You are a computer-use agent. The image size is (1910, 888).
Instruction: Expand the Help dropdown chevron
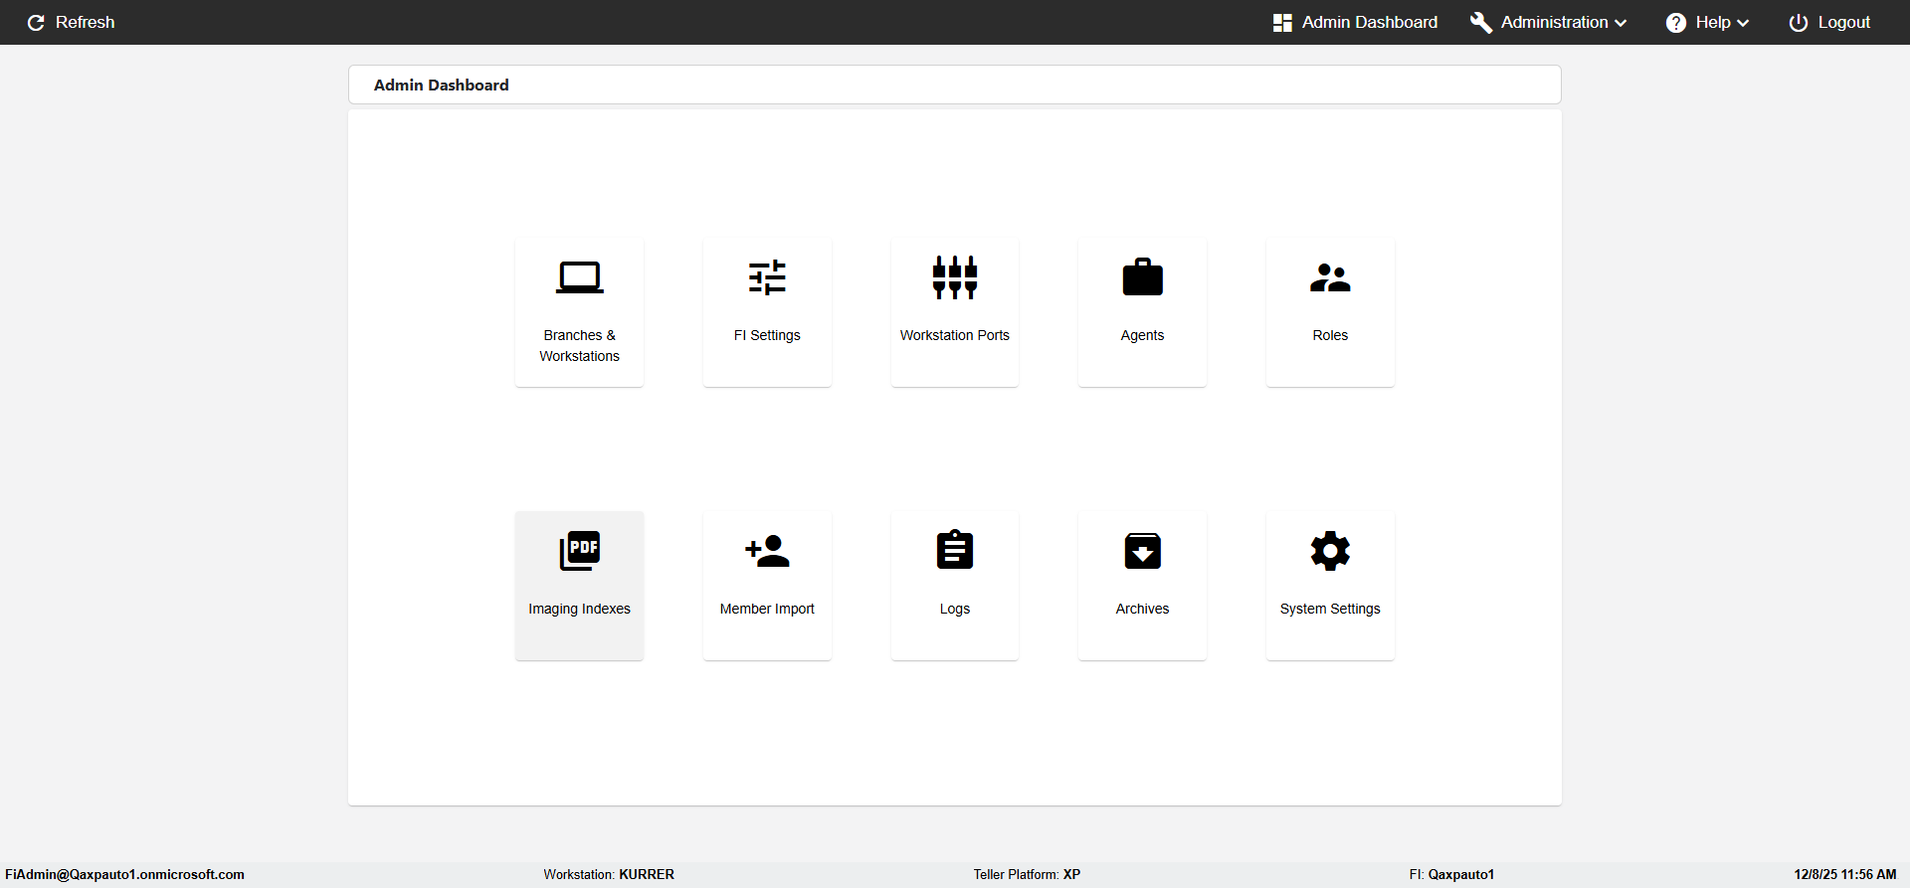point(1743,23)
